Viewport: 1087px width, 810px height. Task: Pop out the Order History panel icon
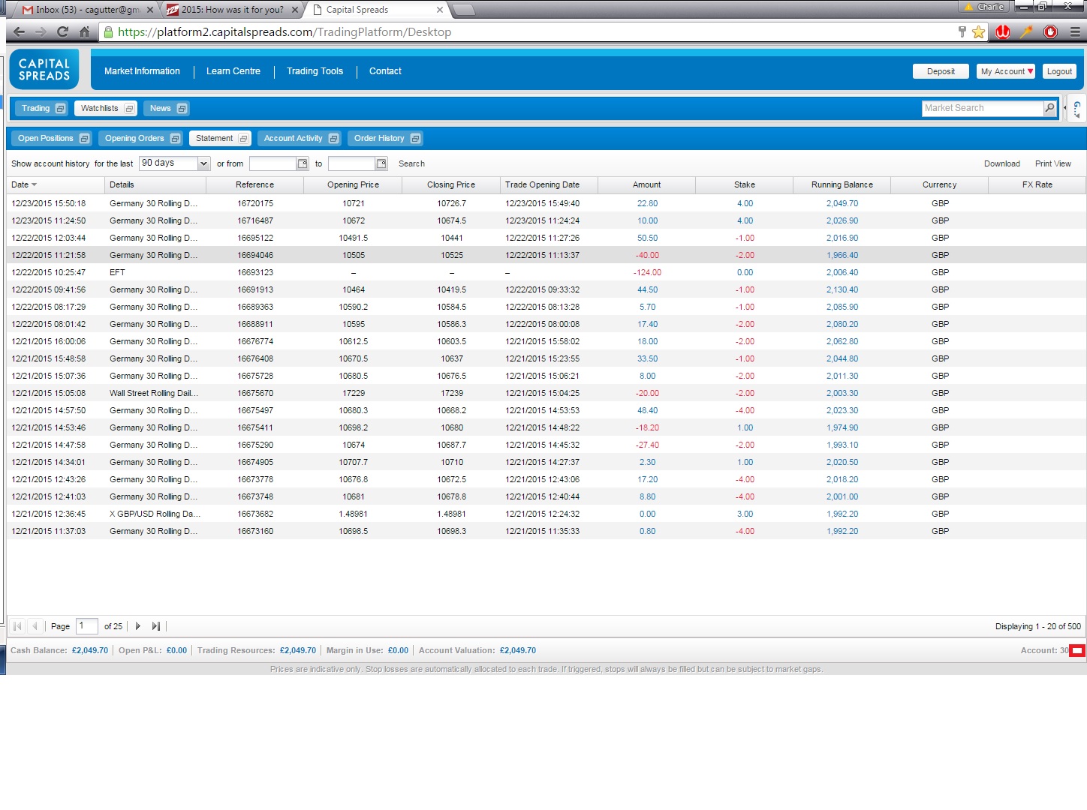pyautogui.click(x=415, y=139)
